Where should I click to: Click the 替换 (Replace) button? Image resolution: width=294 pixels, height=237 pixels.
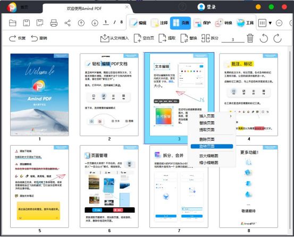pyautogui.click(x=189, y=38)
